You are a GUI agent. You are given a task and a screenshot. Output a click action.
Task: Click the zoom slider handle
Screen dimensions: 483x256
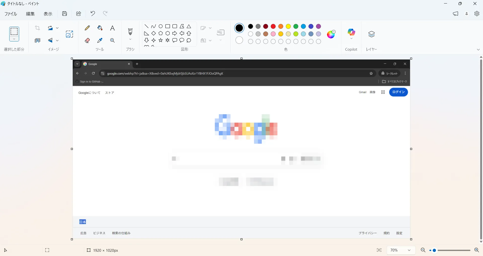tap(434, 250)
